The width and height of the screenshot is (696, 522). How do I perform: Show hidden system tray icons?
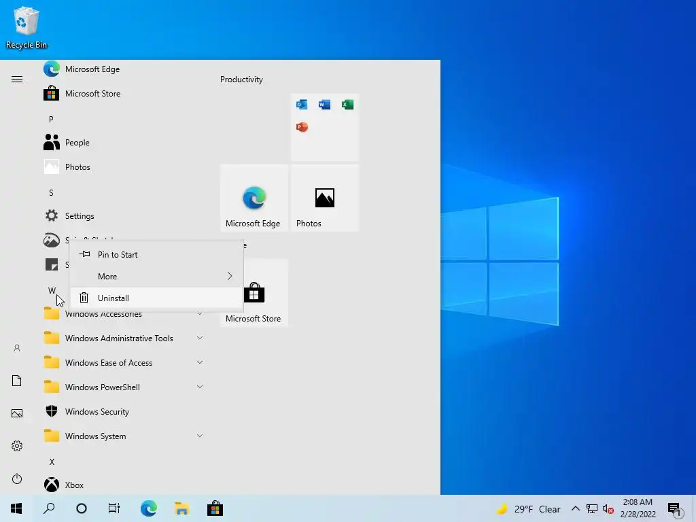pos(575,508)
